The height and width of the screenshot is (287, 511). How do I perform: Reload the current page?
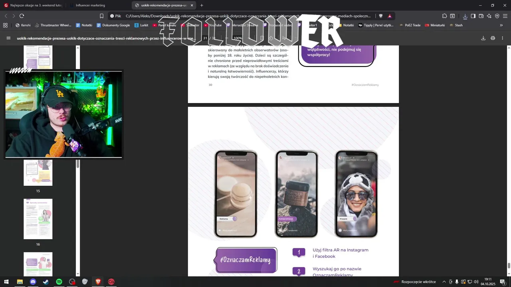[x=22, y=16]
